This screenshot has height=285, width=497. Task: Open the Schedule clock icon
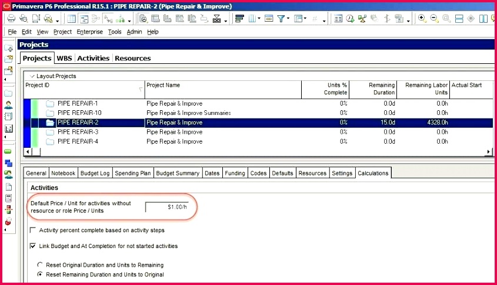tap(350, 19)
